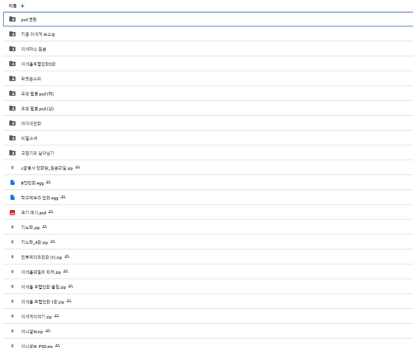Select the file name 지느학_4화.zip
The width and height of the screenshot is (413, 348).
pos(35,242)
